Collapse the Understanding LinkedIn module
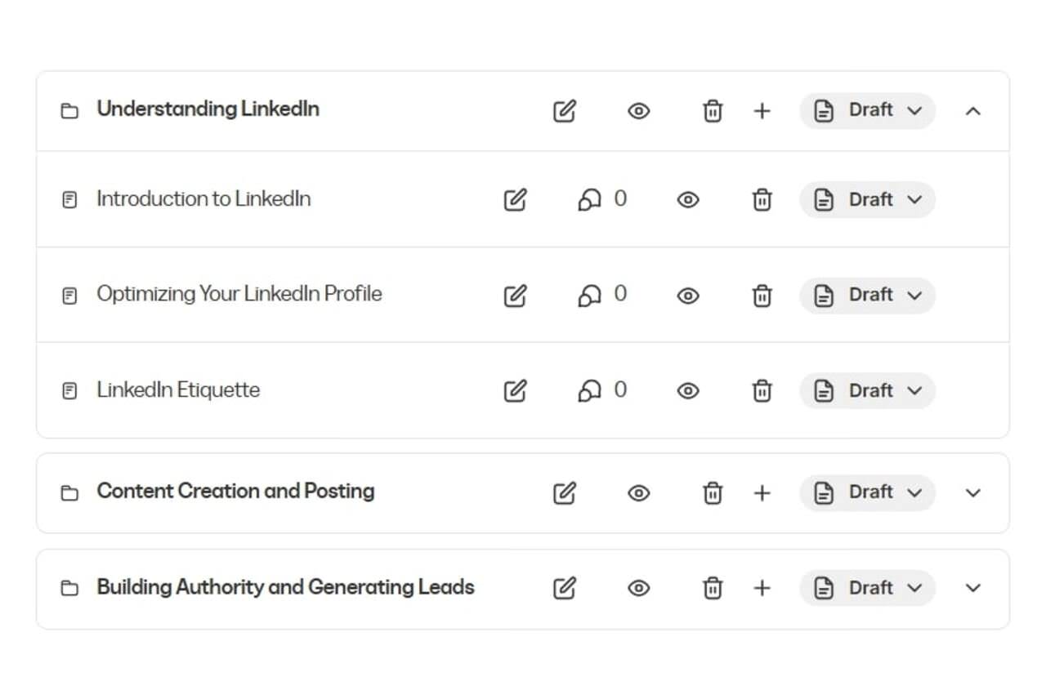 [972, 111]
